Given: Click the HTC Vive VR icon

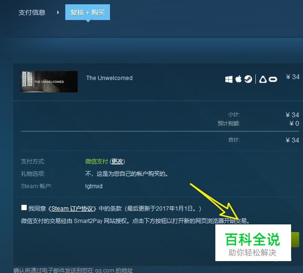Looking at the screenshot, I should (x=263, y=80).
